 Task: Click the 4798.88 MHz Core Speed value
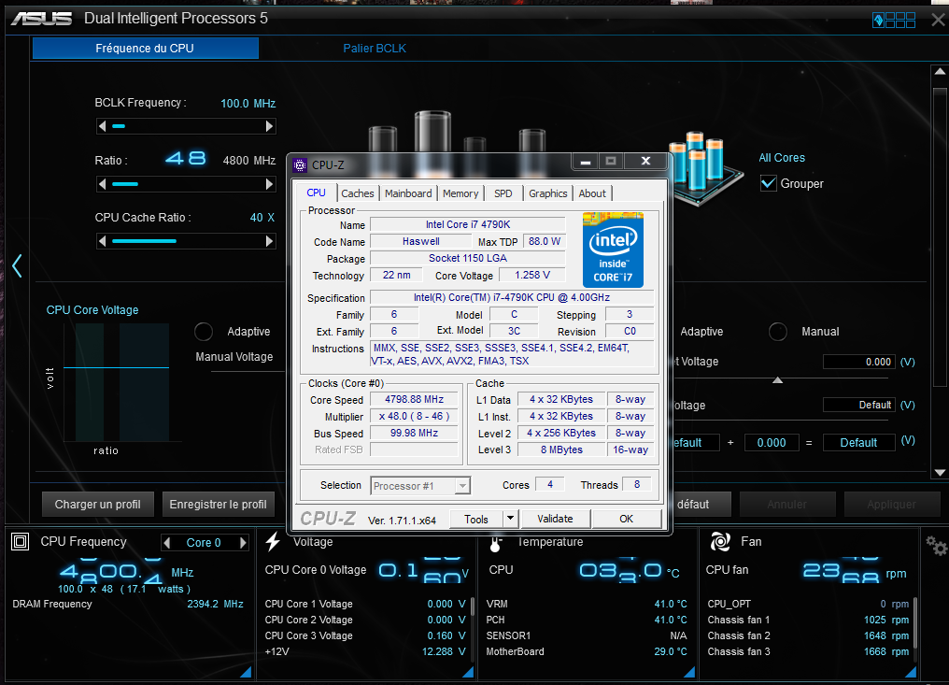point(414,400)
